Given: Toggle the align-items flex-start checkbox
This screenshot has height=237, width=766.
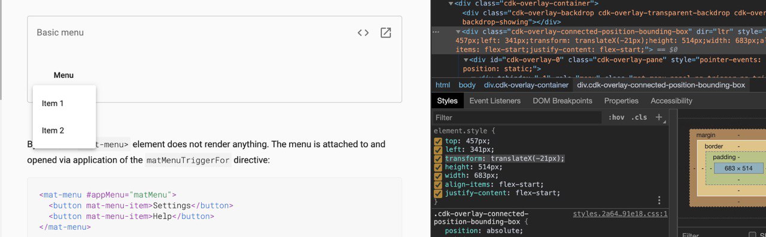Looking at the screenshot, I should (438, 184).
